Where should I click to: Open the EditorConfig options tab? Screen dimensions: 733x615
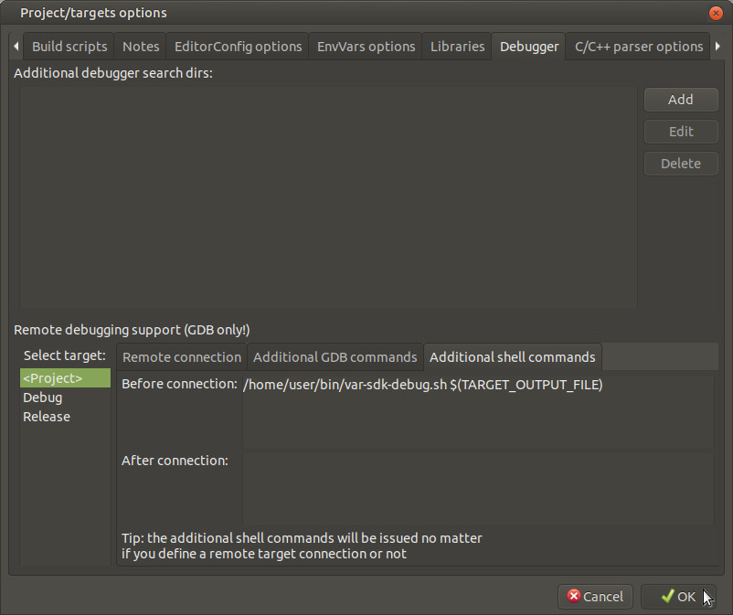(x=238, y=47)
